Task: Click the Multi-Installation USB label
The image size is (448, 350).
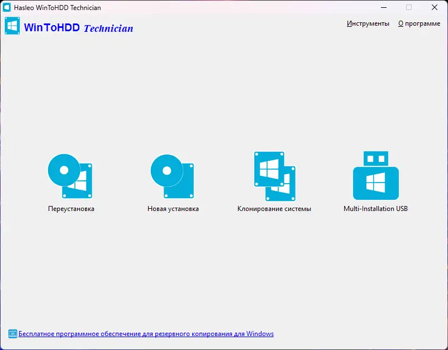Action: pos(376,209)
